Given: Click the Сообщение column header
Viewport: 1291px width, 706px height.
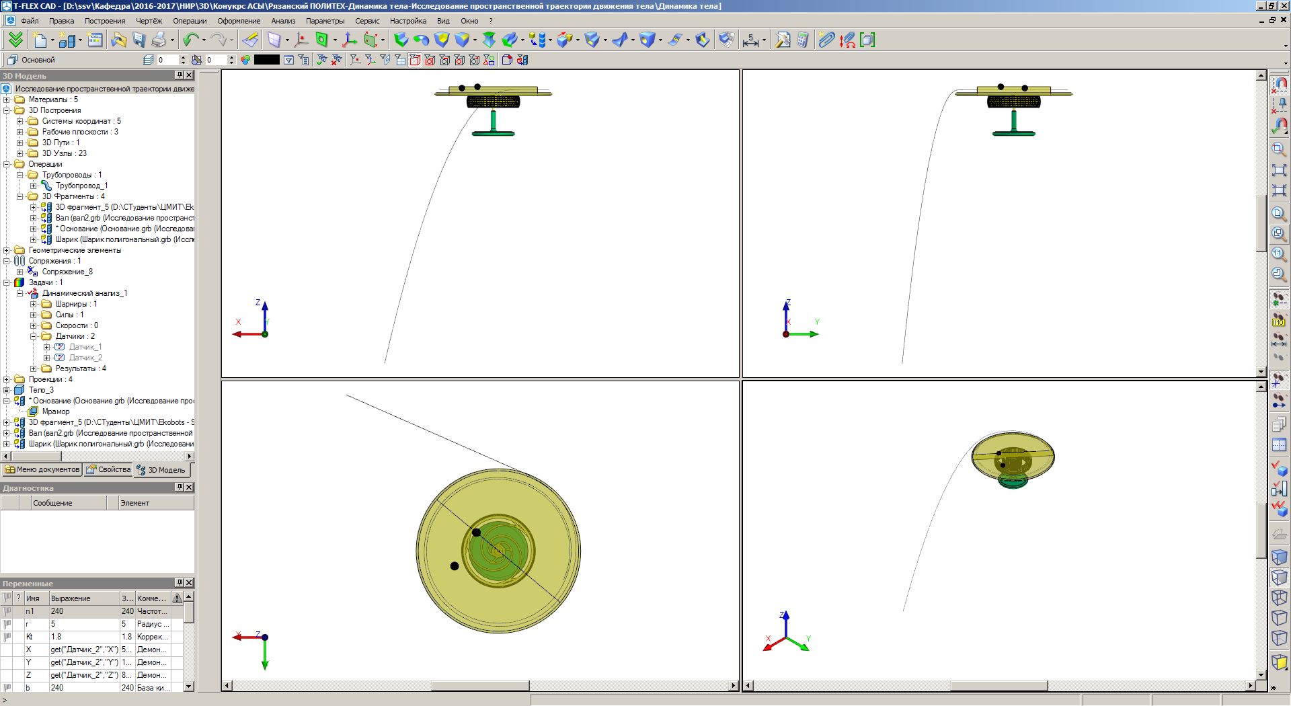Looking at the screenshot, I should pyautogui.click(x=69, y=503).
